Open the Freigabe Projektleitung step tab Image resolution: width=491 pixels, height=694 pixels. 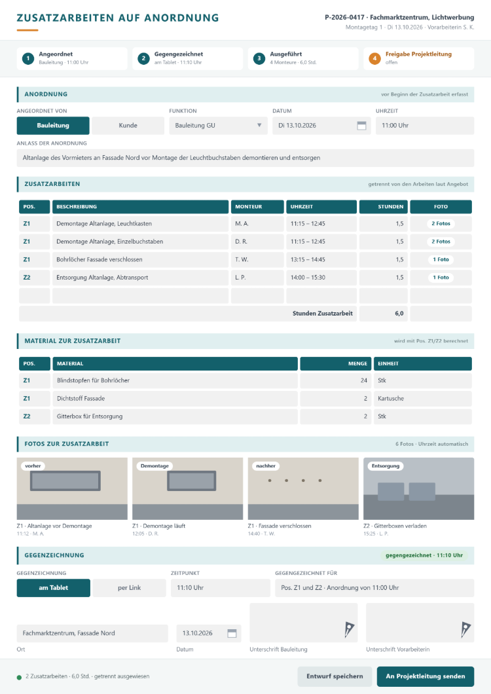[x=419, y=58]
